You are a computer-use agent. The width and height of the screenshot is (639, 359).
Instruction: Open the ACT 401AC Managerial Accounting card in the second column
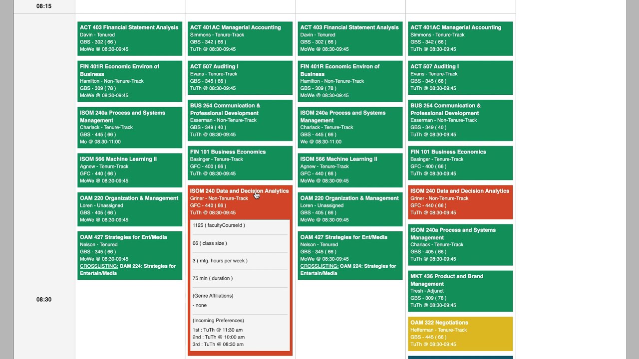[240, 38]
